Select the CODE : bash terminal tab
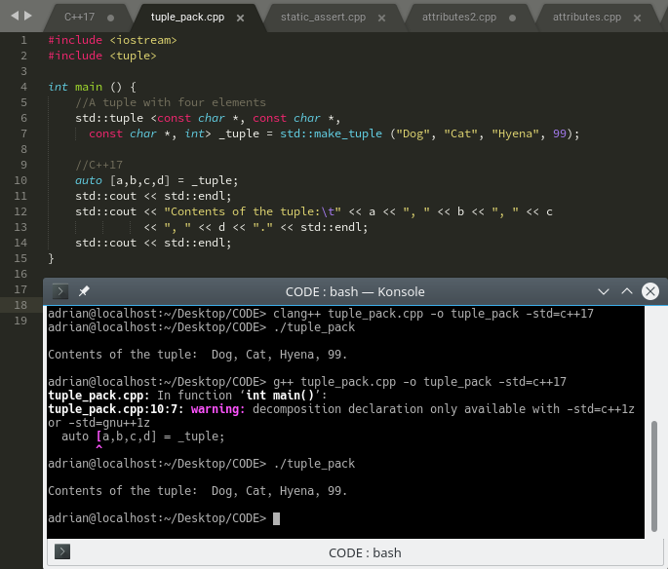 365,552
